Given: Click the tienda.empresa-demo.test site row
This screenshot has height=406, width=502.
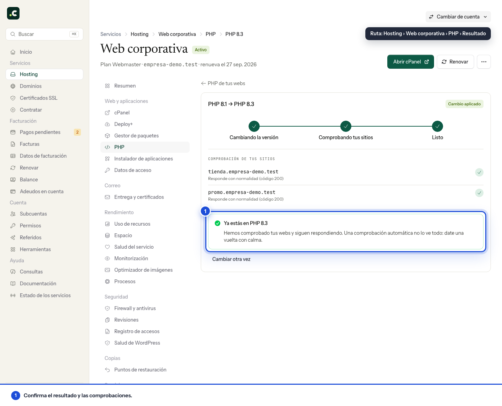Looking at the screenshot, I should (346, 175).
